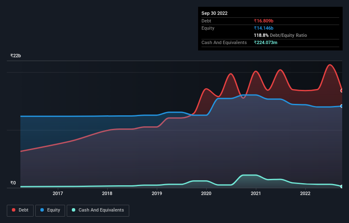Select the Debt endpoint marker on chart
The image size is (349, 223).
point(342,91)
